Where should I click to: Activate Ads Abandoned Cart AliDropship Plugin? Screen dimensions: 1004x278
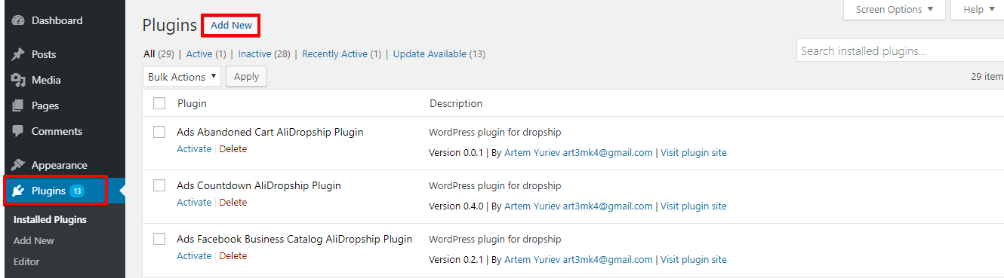[x=194, y=149]
